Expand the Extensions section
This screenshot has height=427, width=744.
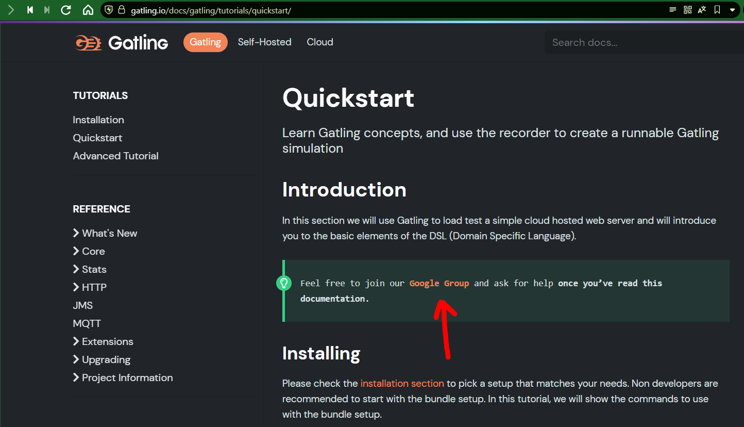point(103,341)
